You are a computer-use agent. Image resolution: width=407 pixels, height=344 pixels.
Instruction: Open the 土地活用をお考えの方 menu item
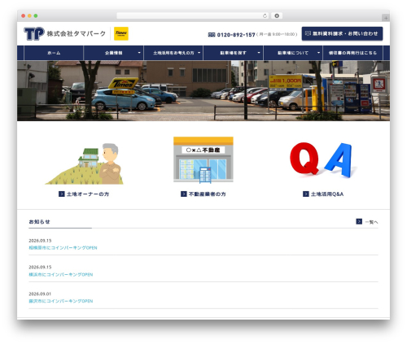[173, 53]
